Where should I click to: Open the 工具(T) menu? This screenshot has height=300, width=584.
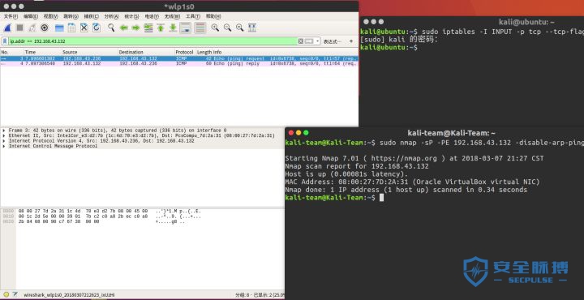click(x=192, y=16)
